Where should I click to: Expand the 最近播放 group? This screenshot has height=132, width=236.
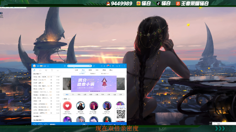pos(33,116)
